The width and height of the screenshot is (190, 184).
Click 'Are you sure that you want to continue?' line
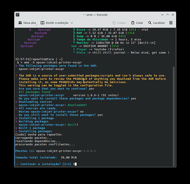tap(56, 89)
